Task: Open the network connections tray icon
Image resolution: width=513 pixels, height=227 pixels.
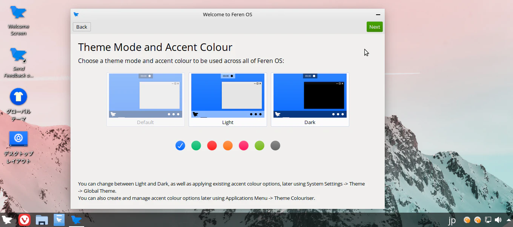Action: pos(488,220)
